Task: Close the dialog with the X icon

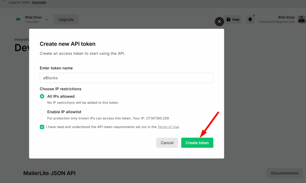Action: 219,22
